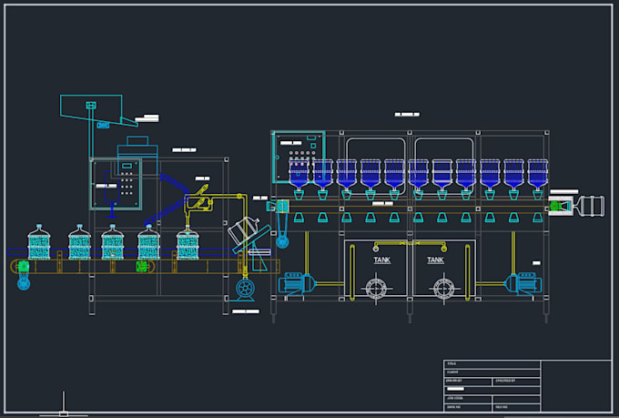Select the round valve in the right tank
The image size is (619, 418).
[x=444, y=288]
